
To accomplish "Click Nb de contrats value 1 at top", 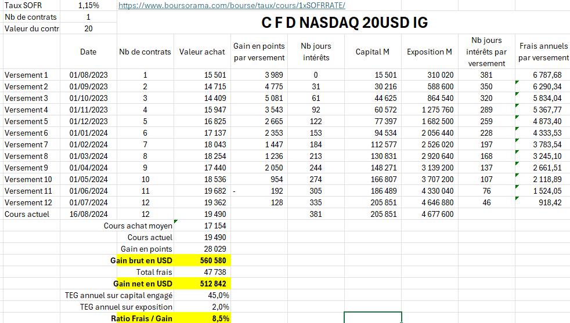I will click(x=88, y=17).
